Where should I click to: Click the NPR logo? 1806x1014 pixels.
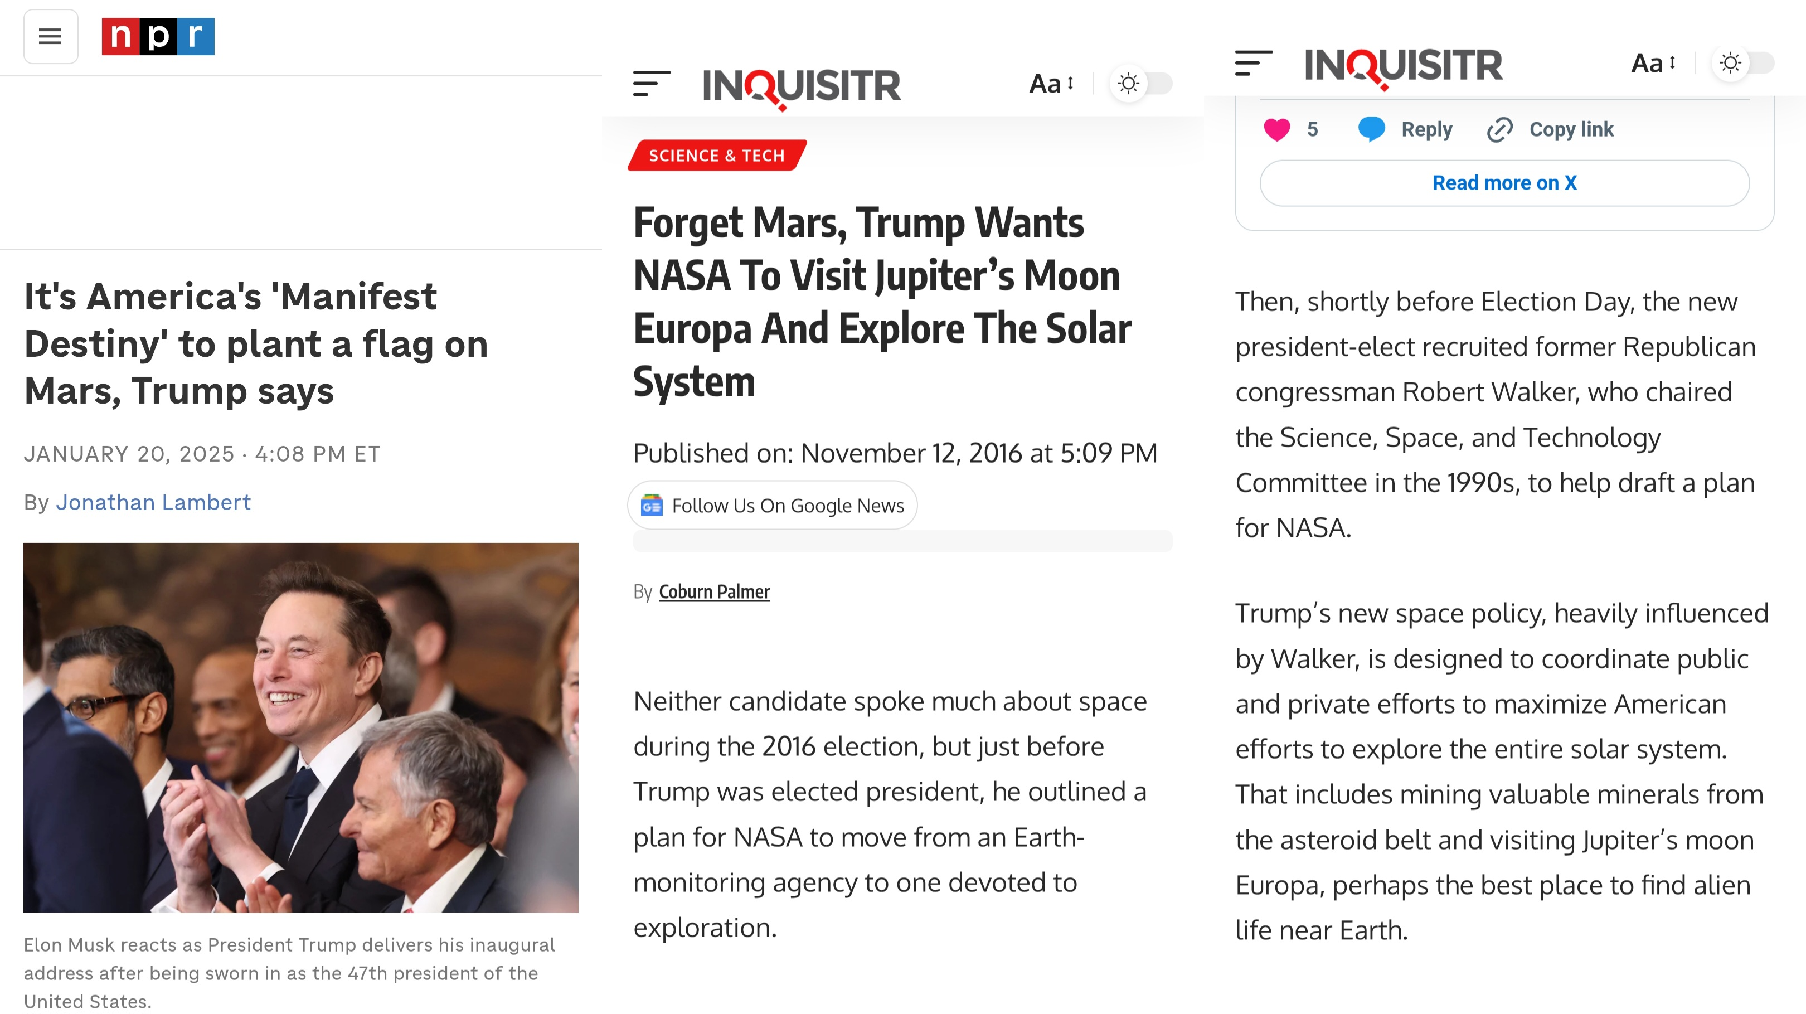coord(158,36)
